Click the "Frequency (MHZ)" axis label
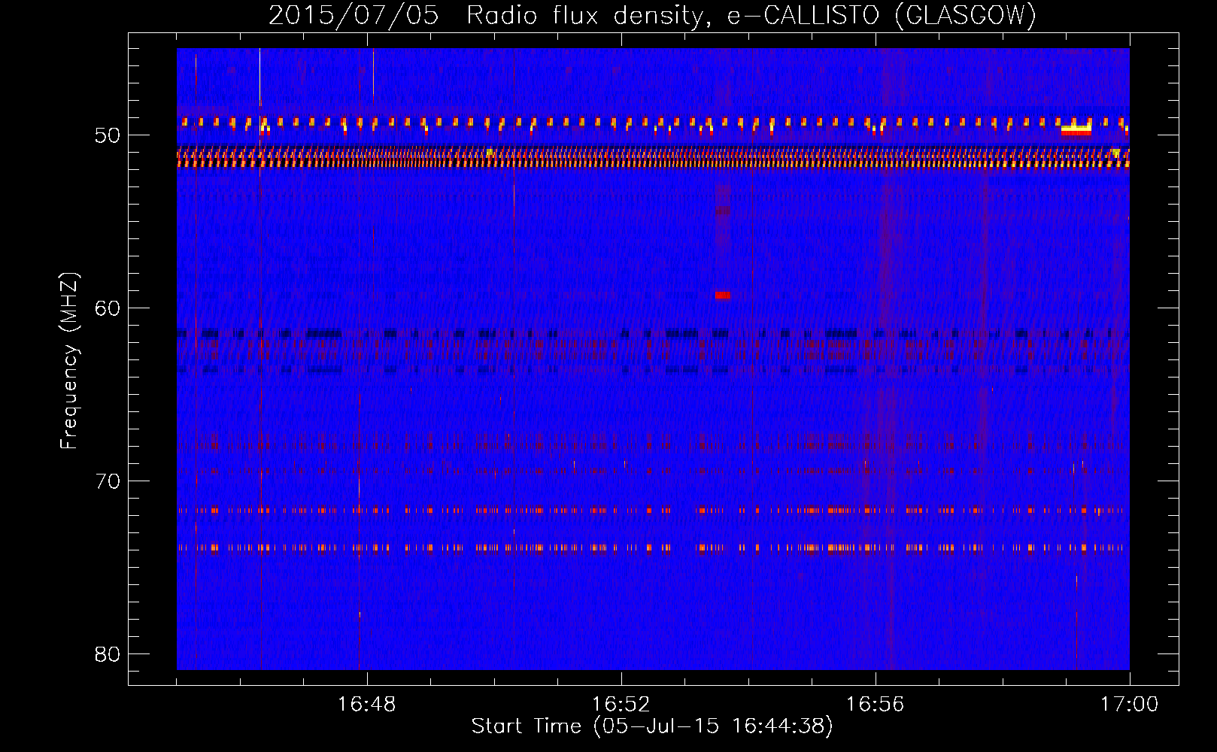The width and height of the screenshot is (1217, 752). 69,360
